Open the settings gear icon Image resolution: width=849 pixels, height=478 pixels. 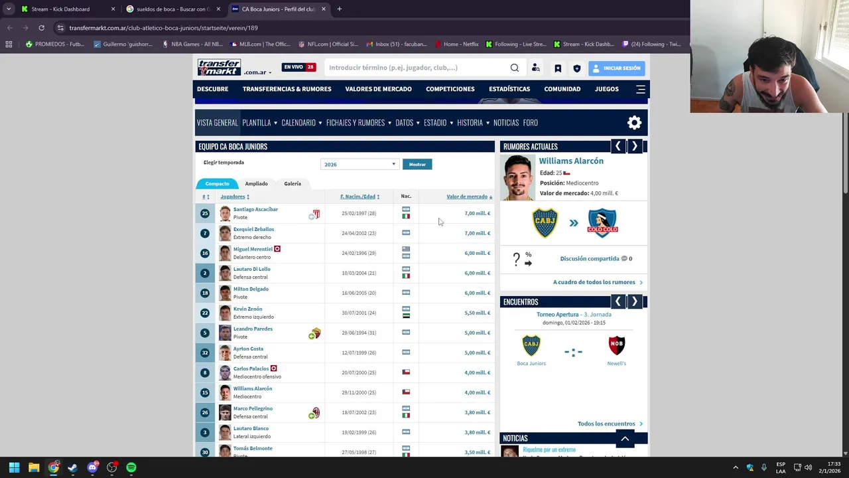coord(635,123)
